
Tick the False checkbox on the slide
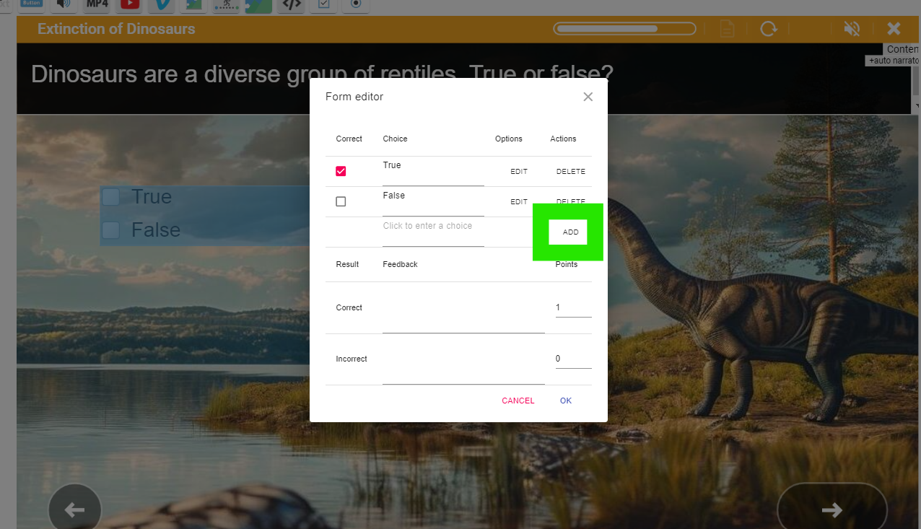pyautogui.click(x=110, y=230)
